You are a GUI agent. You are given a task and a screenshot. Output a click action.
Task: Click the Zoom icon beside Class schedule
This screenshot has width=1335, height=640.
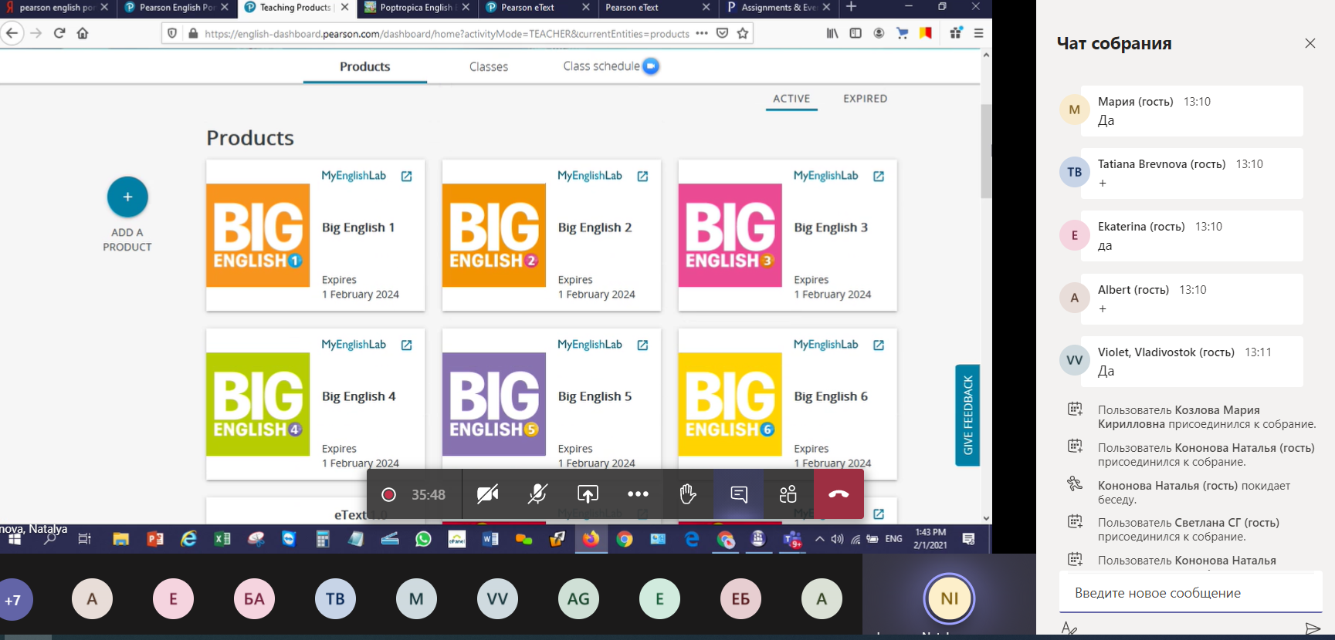click(651, 66)
